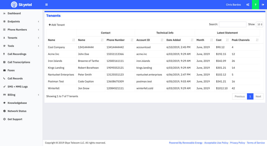Expand the Billing submenu chevron

38,95
